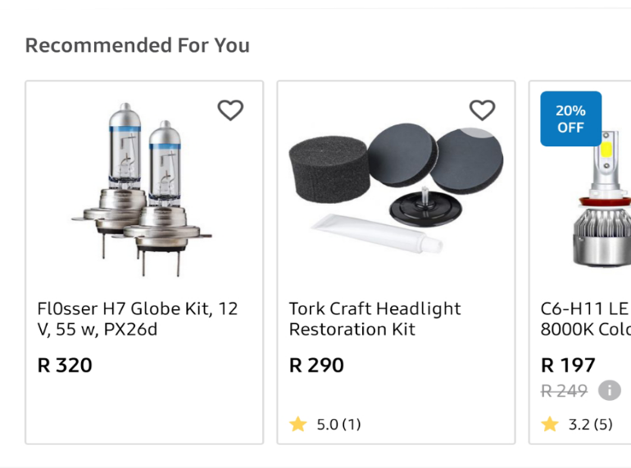631x468 pixels.
Task: Click the R 320 price
Action: [65, 365]
